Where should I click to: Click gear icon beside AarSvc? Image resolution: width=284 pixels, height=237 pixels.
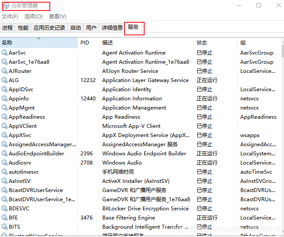(x=4, y=52)
